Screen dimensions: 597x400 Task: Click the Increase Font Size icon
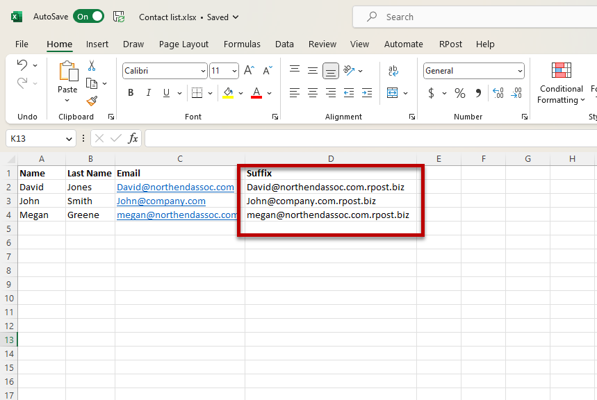(249, 71)
